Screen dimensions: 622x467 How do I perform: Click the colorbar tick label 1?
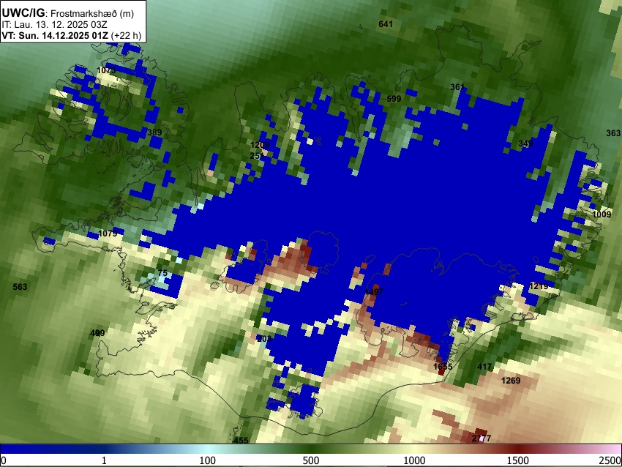(105, 460)
